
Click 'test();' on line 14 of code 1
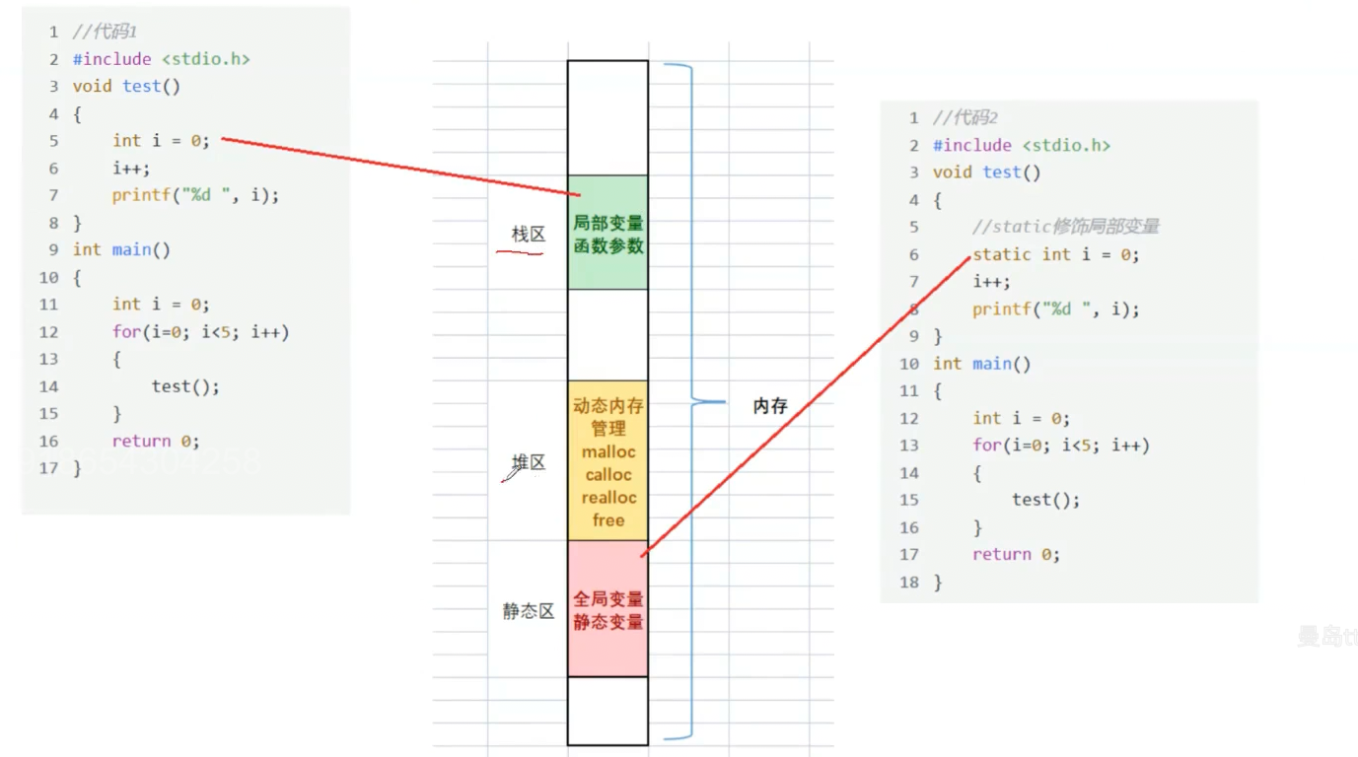tap(185, 386)
